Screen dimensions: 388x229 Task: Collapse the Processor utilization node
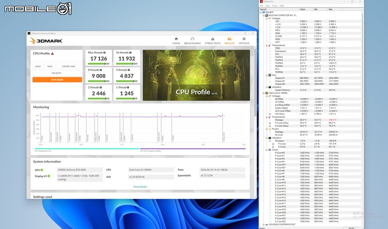tap(270, 141)
